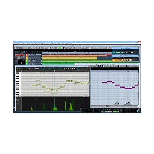
Task: Close the first VOCALOID4 Inst panel
Action: pos(139,48)
